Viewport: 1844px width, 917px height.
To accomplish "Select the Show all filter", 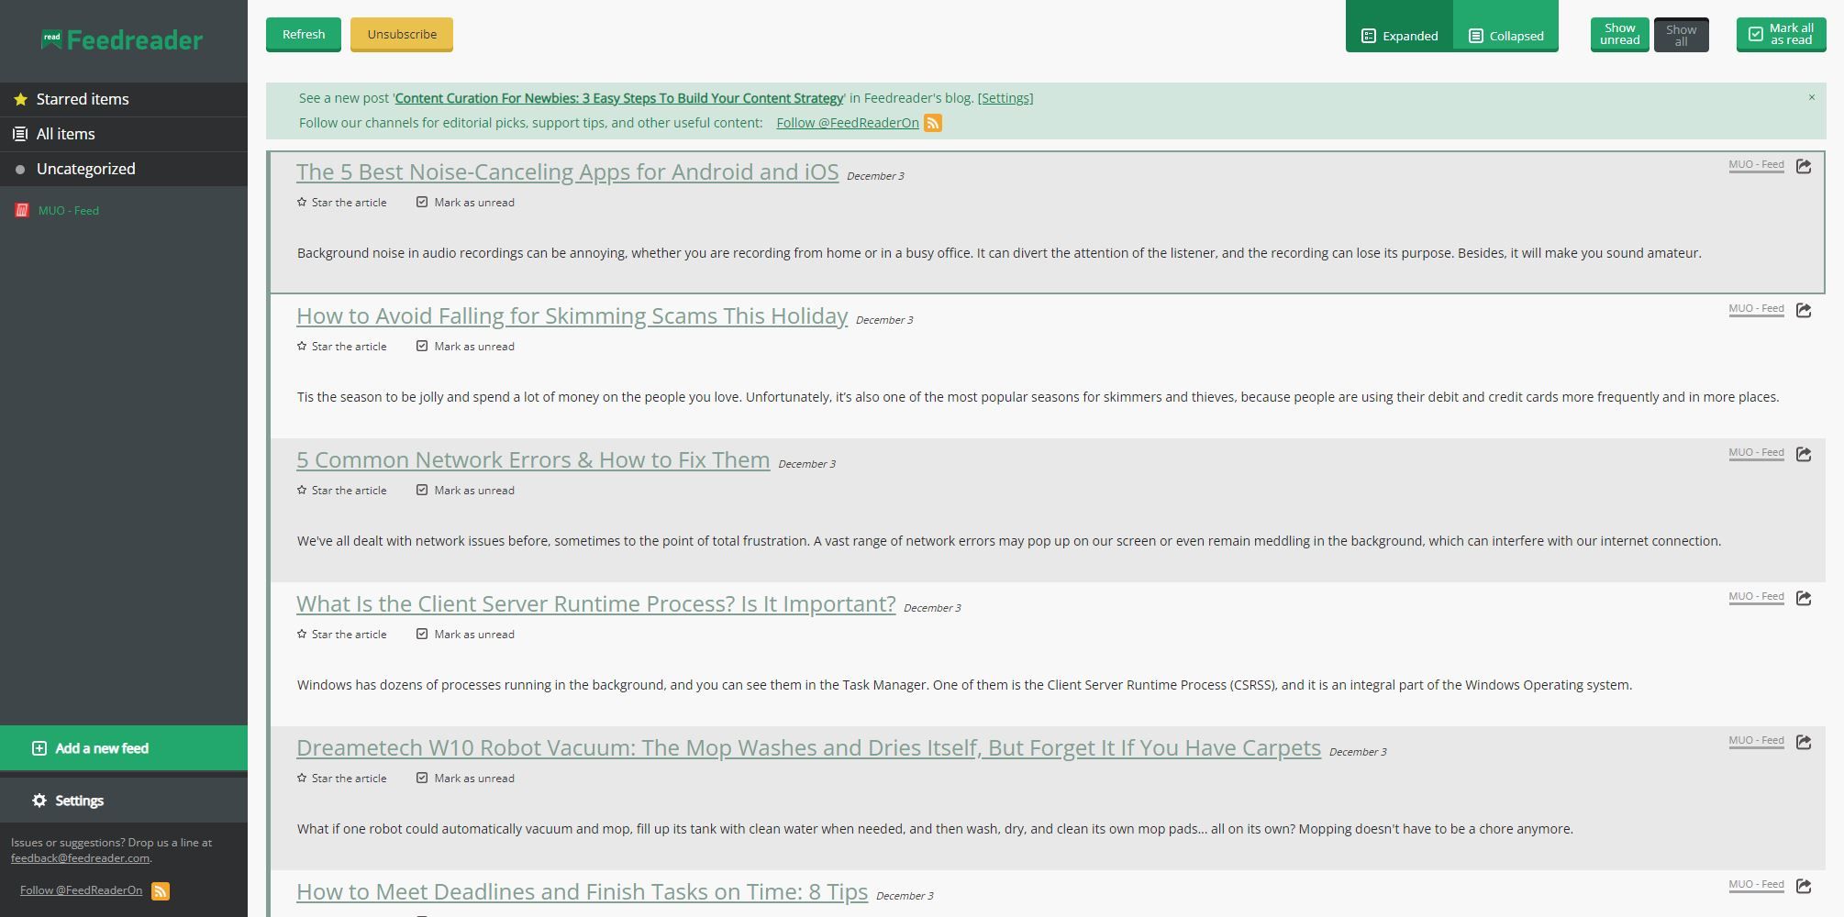I will coord(1681,35).
